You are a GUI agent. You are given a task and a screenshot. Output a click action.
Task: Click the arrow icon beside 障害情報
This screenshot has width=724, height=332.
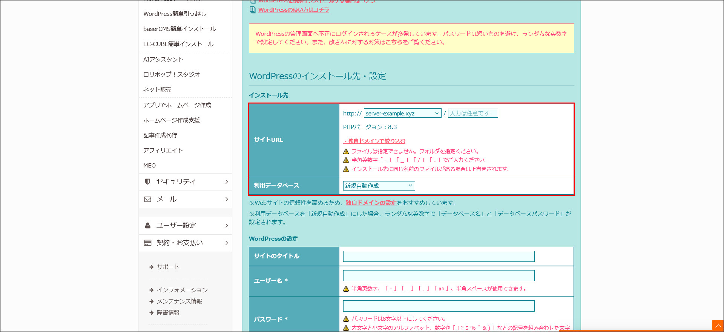click(151, 313)
